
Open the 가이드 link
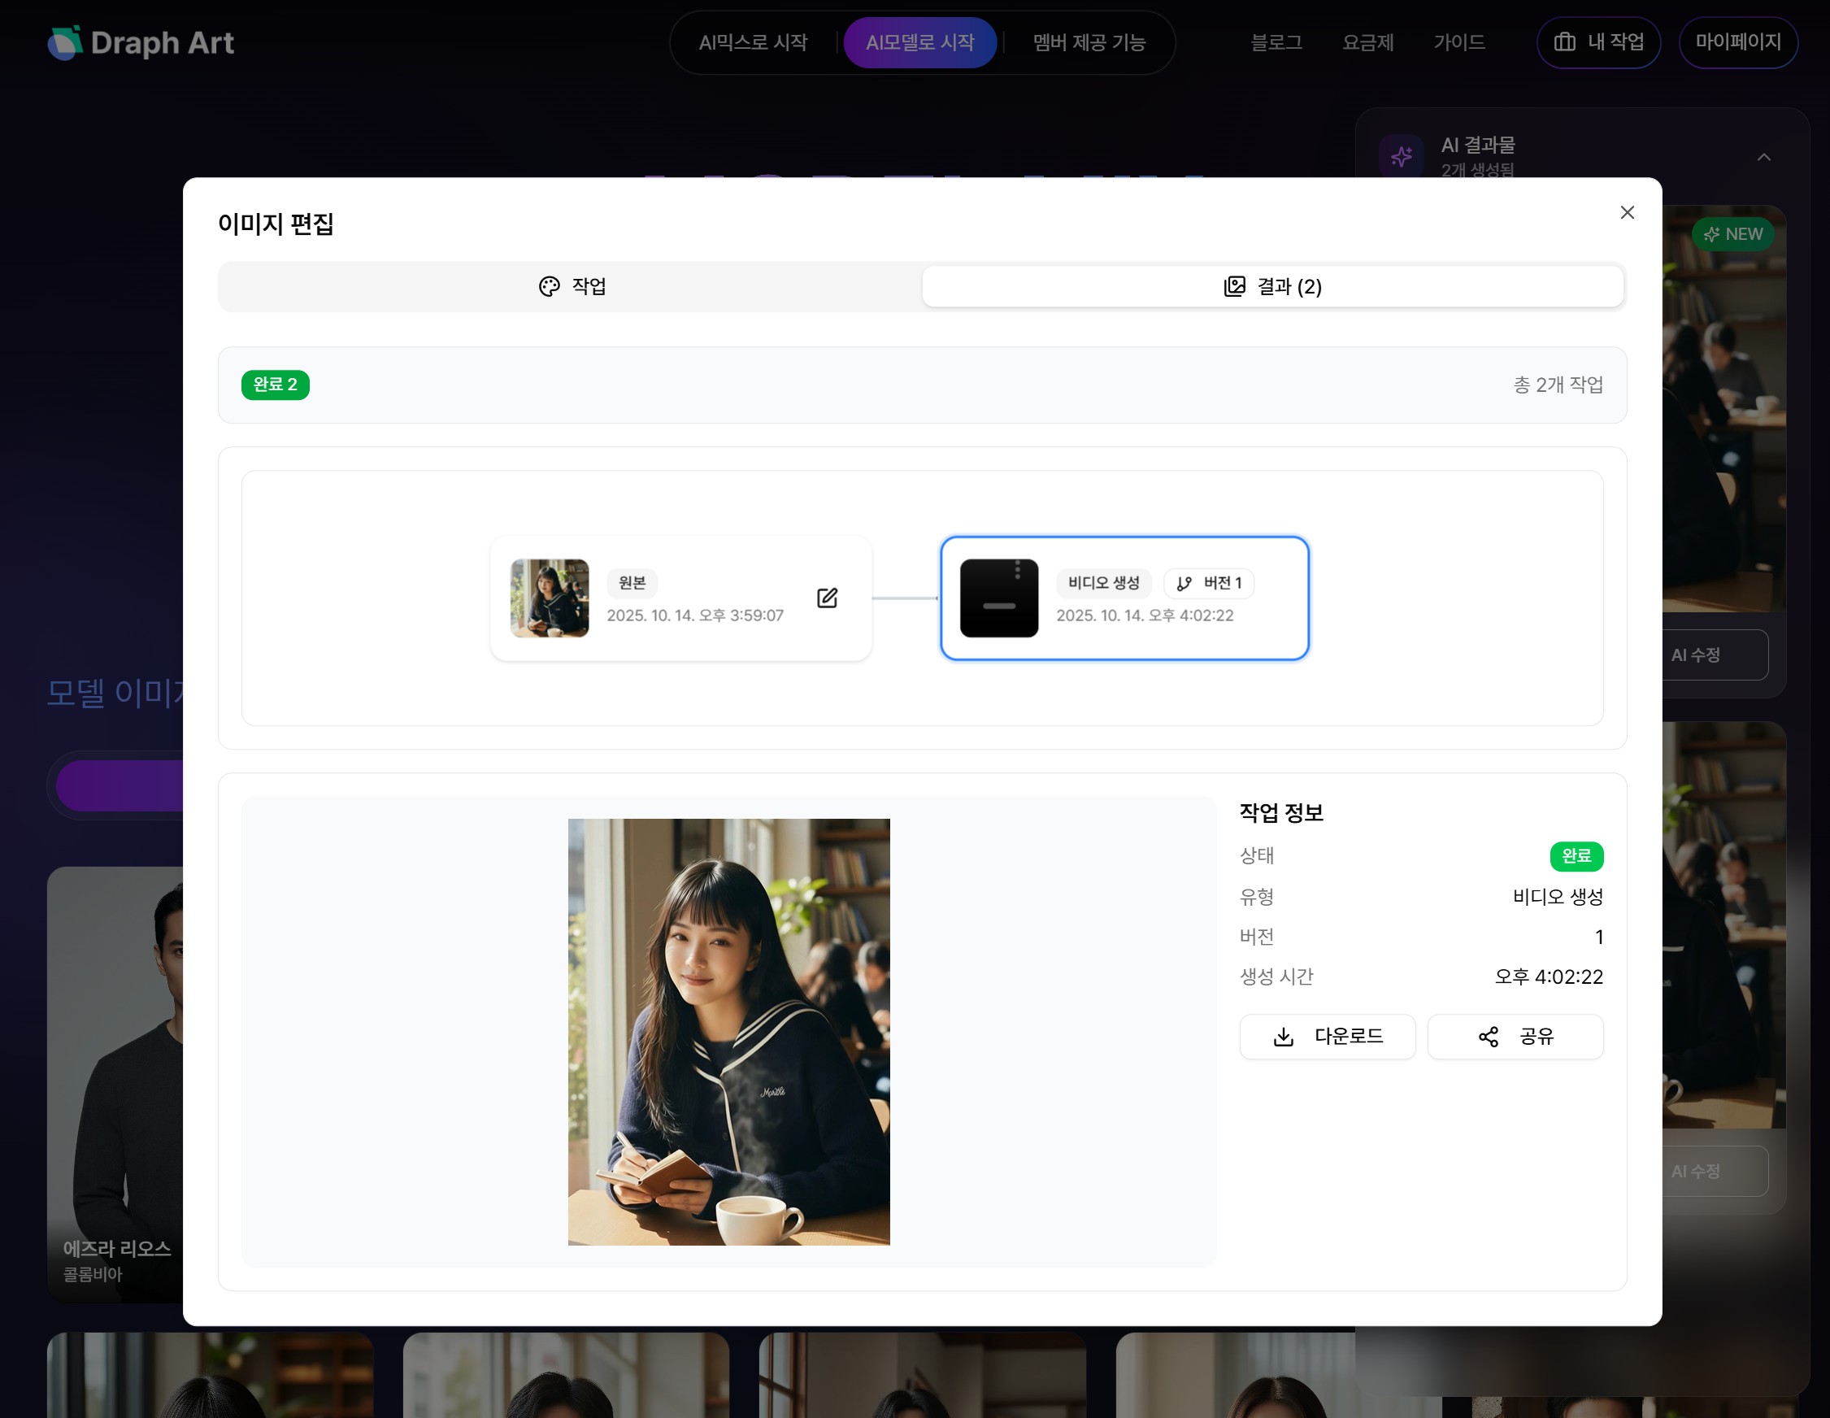[1459, 43]
